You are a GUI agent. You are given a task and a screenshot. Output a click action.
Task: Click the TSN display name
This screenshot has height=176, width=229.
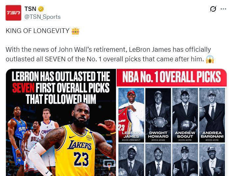pos(30,9)
